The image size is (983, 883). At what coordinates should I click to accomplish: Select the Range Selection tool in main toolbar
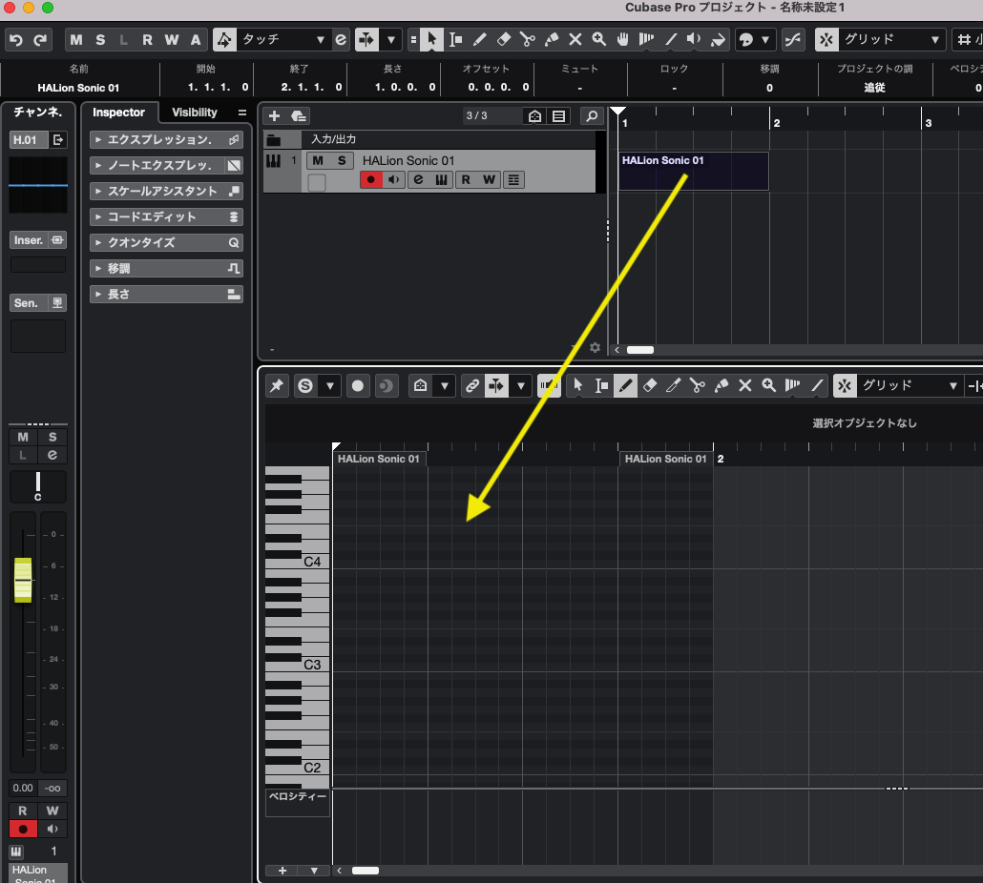coord(456,40)
